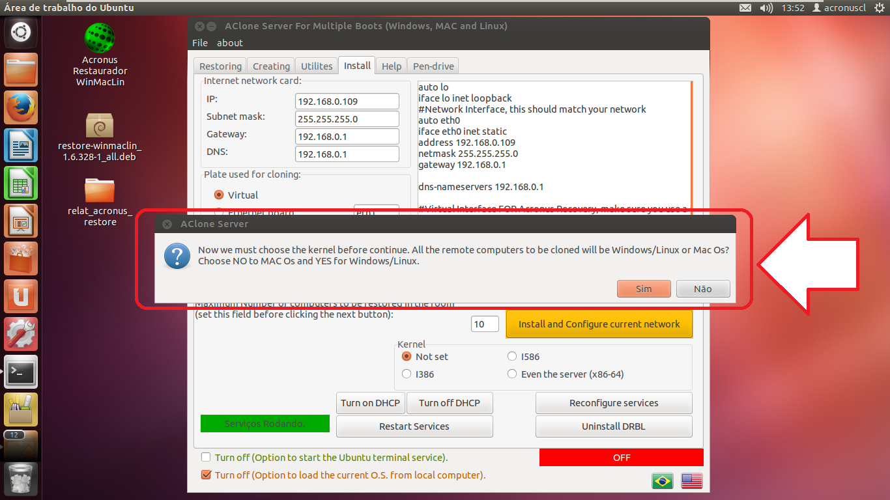Click the Subnet mask input field
This screenshot has height=500, width=890.
tap(347, 118)
